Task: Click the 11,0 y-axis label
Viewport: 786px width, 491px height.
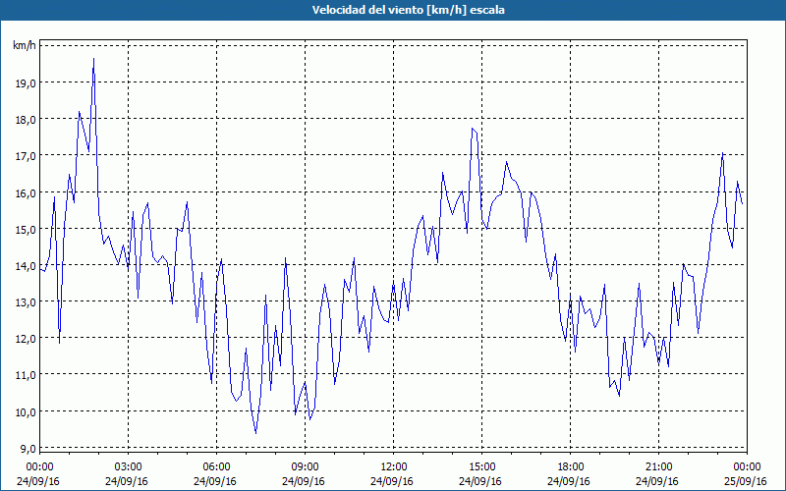Action: click(27, 375)
